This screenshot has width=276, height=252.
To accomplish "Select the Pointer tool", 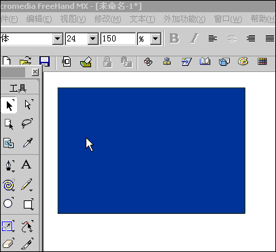I will click(x=9, y=105).
